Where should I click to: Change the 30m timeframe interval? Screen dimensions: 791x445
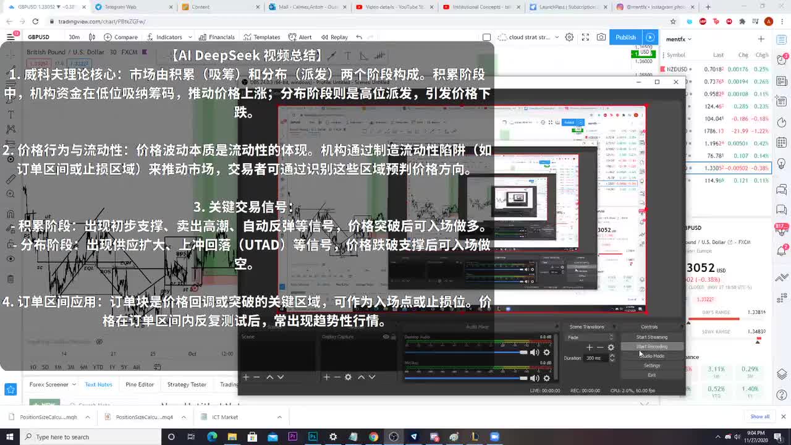[x=74, y=37]
